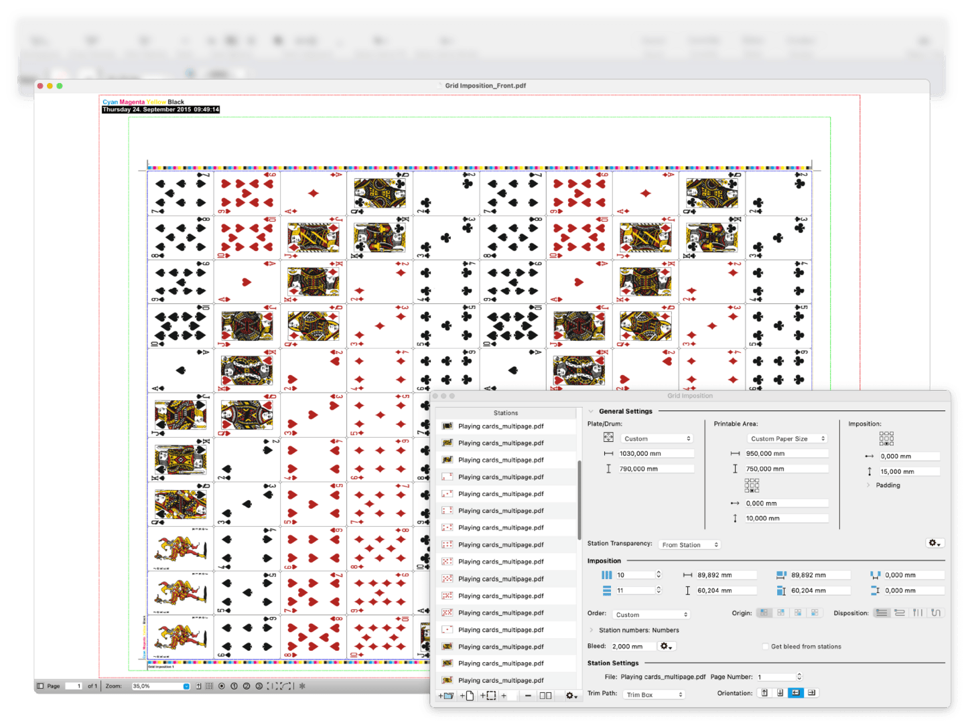Edit Plate height 790,000 mm field
964x723 pixels.
[655, 469]
